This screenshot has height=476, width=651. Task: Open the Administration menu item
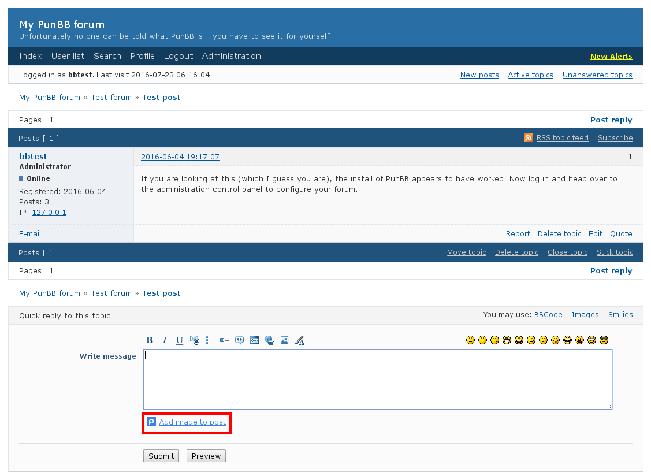pyautogui.click(x=231, y=56)
